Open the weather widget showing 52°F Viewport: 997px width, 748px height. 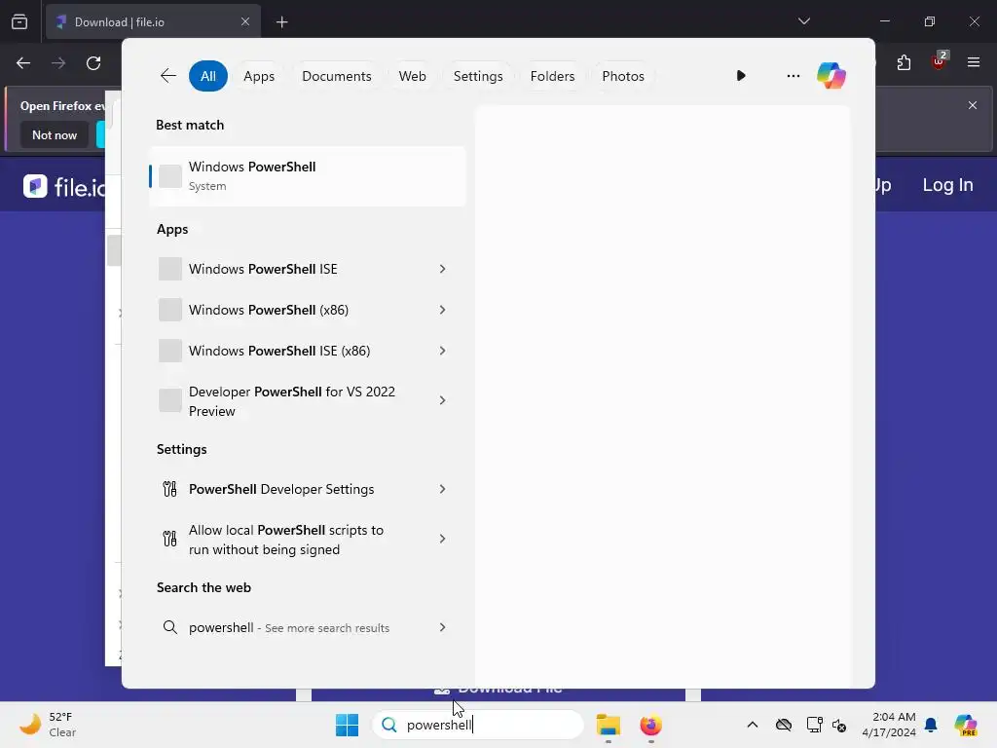(x=49, y=725)
